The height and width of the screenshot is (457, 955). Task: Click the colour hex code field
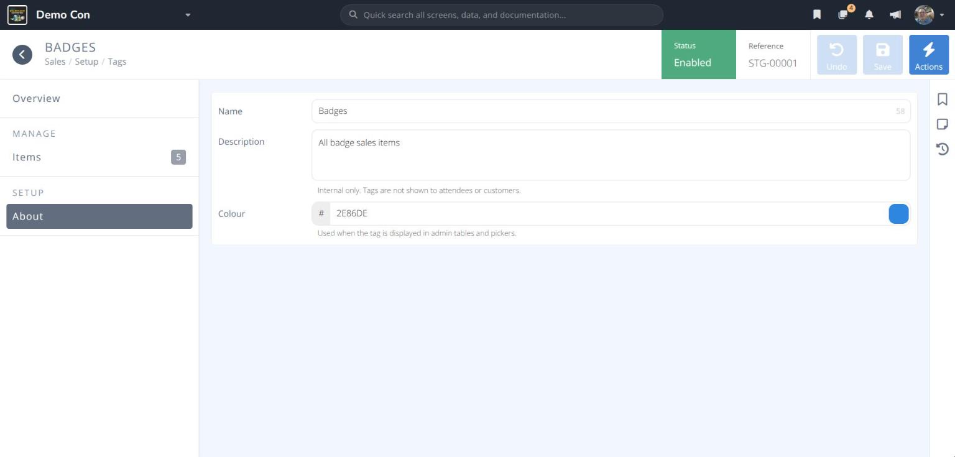609,214
